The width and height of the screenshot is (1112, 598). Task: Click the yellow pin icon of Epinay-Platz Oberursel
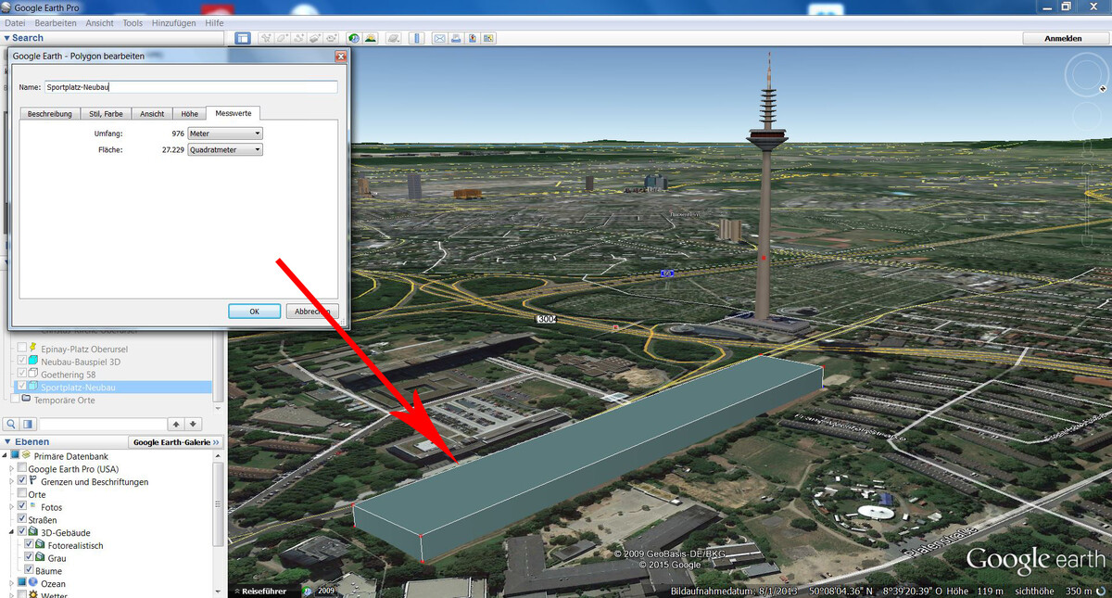tap(33, 347)
